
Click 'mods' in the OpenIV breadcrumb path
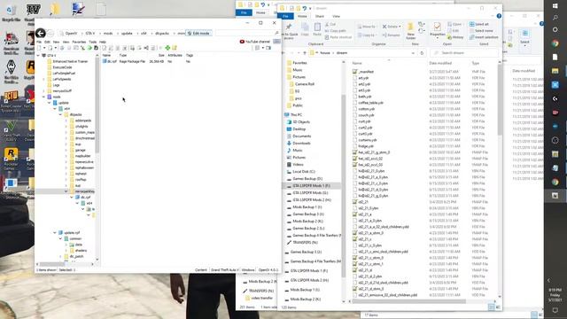(x=108, y=34)
